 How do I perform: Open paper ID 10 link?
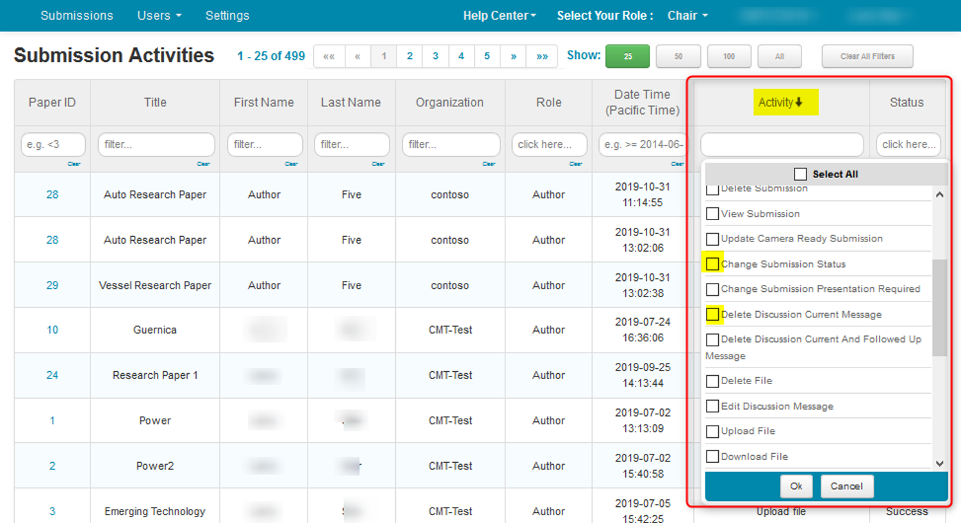[53, 330]
